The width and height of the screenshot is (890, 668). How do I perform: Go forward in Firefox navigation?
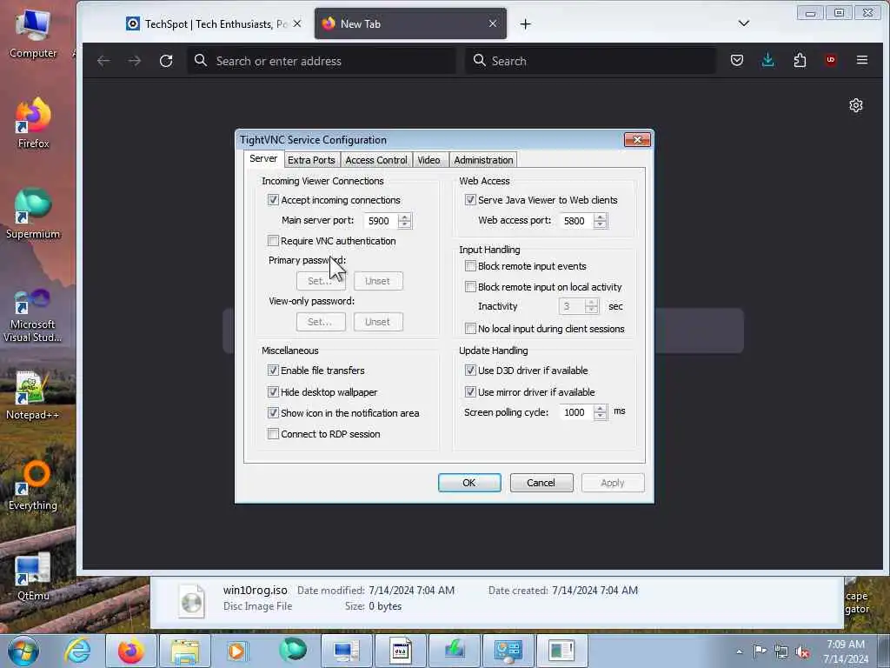[135, 61]
